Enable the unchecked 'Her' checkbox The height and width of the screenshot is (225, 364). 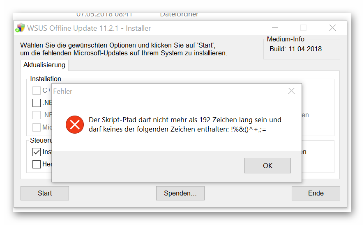37,164
